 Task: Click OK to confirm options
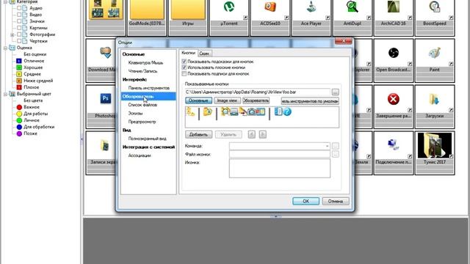[x=305, y=201]
